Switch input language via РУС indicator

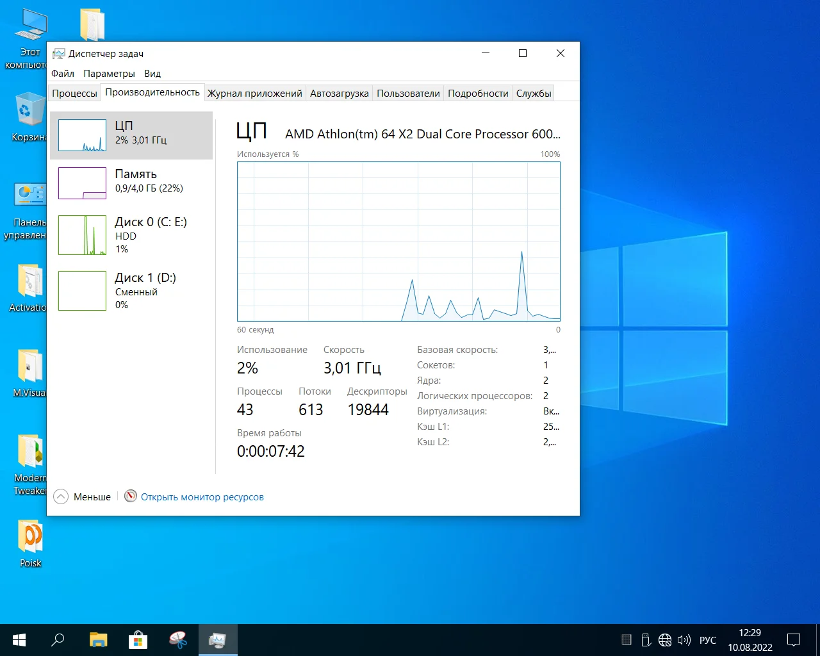tap(708, 640)
